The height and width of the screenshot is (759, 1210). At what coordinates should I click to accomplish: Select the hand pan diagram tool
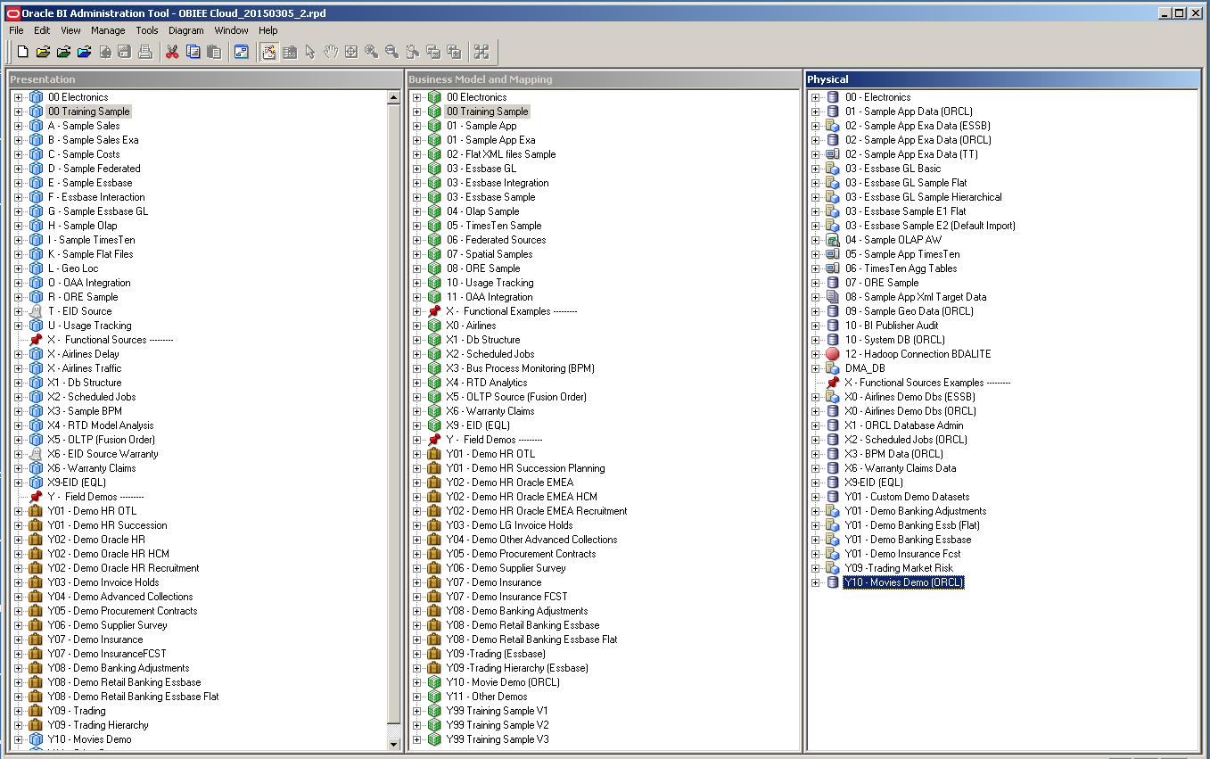pyautogui.click(x=331, y=52)
